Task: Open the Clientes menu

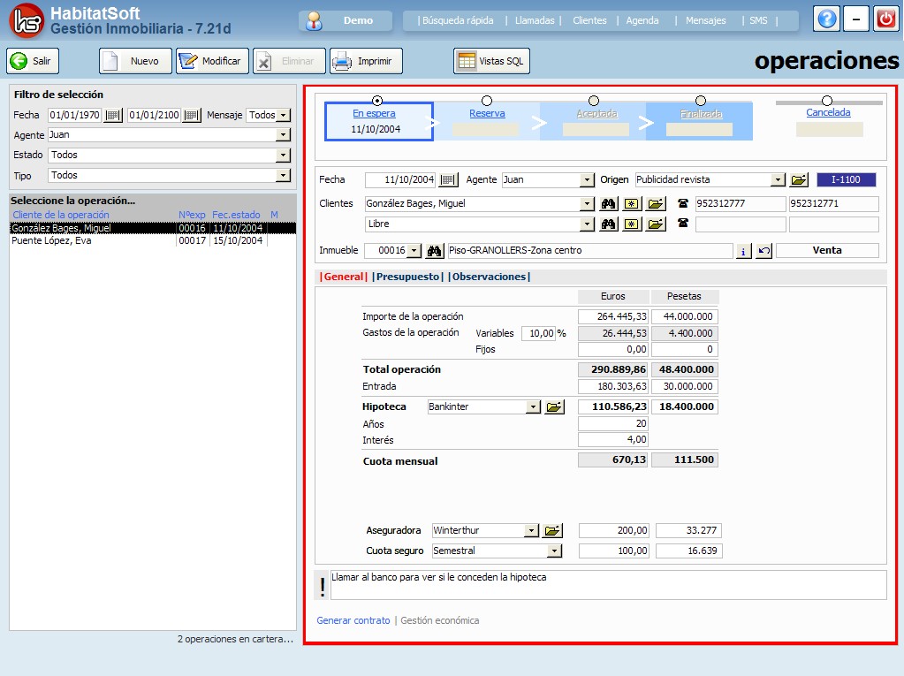Action: 589,20
